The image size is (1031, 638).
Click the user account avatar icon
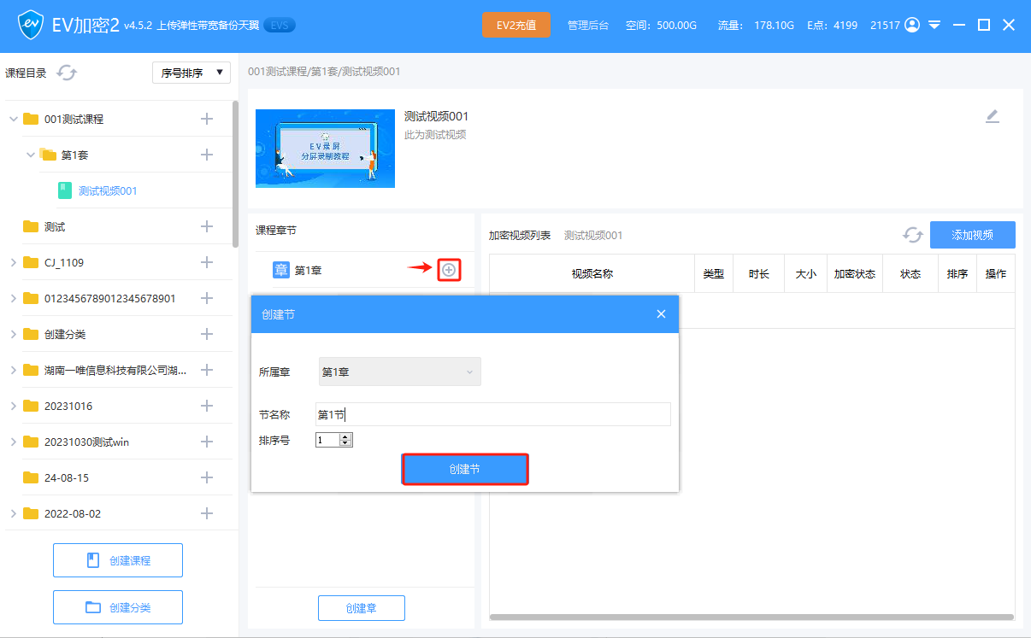(x=912, y=25)
